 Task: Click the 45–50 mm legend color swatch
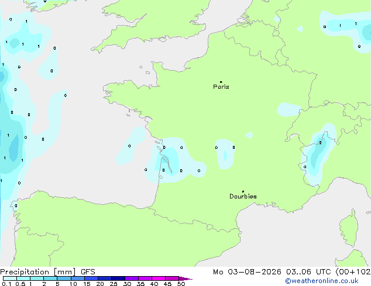172,278
